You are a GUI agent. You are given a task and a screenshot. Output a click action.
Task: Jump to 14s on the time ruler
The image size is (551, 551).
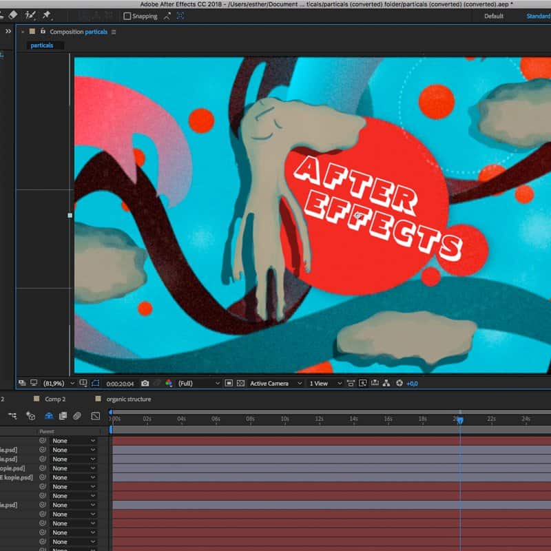click(x=353, y=419)
